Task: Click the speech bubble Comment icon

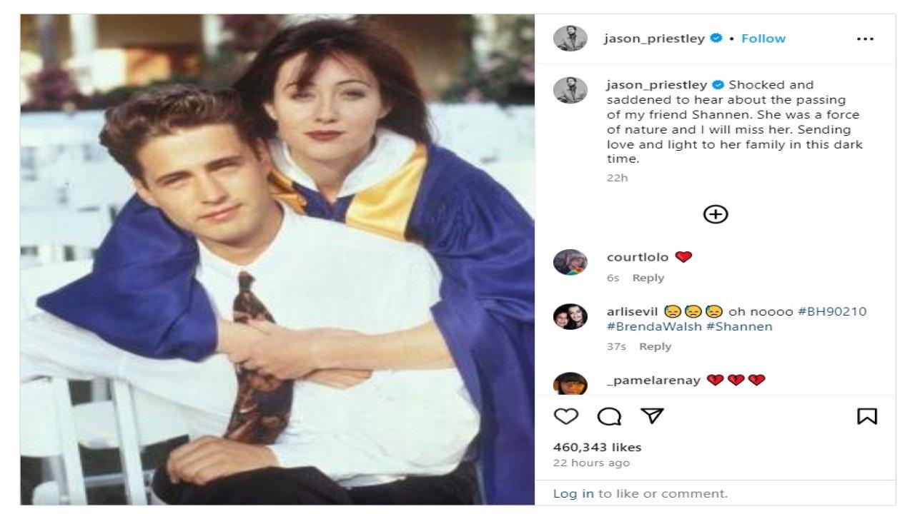Action: click(x=609, y=416)
